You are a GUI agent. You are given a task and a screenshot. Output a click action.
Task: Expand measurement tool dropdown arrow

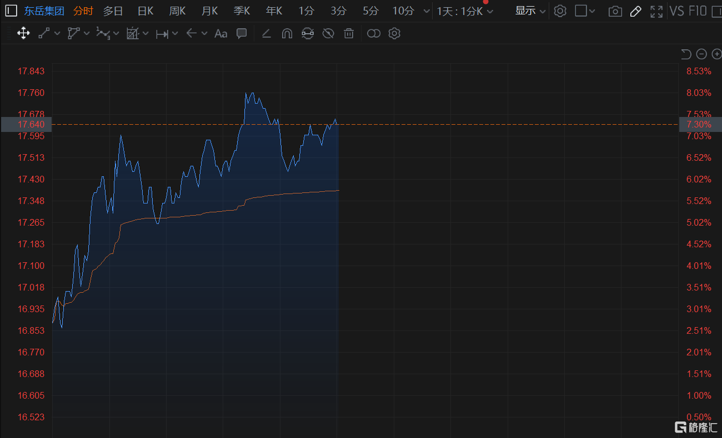(x=146, y=33)
